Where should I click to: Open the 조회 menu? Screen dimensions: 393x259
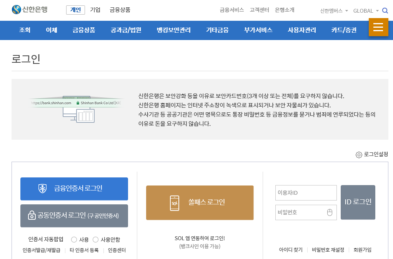(25, 30)
